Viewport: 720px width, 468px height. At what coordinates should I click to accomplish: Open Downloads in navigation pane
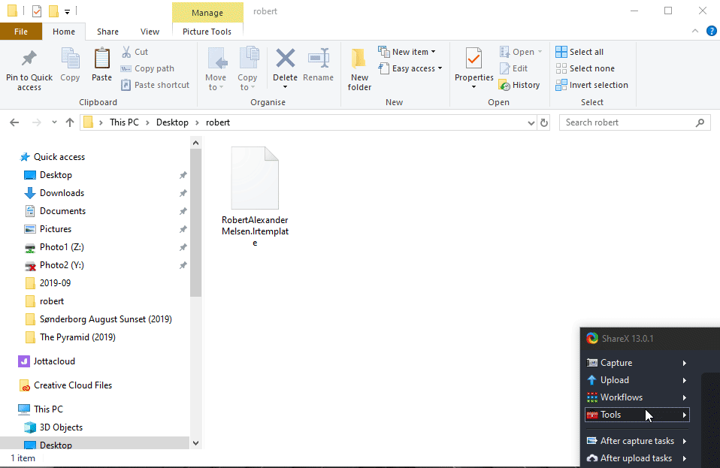tap(62, 193)
